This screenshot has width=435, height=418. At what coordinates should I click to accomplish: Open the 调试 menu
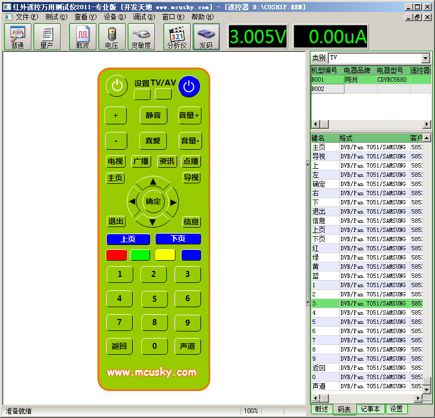coord(143,17)
